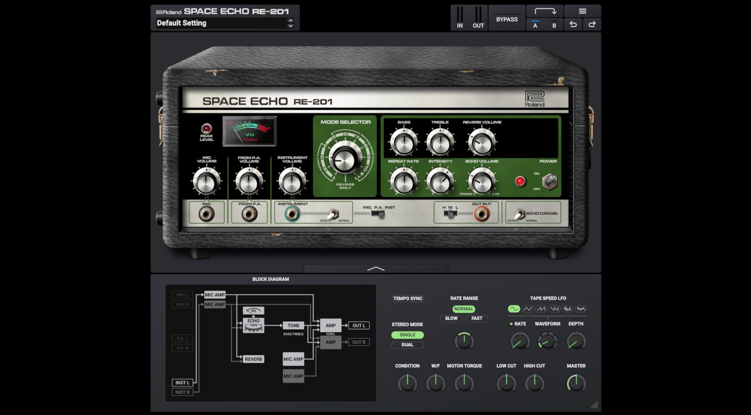This screenshot has width=751, height=415.
Task: Click the VU meter display
Action: click(250, 131)
